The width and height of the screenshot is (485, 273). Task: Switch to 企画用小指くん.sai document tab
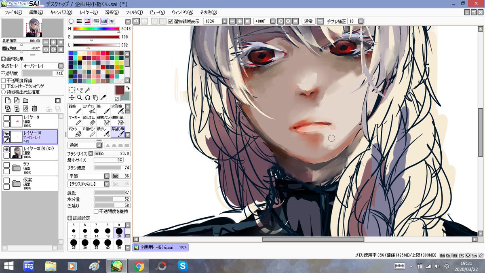click(x=160, y=247)
